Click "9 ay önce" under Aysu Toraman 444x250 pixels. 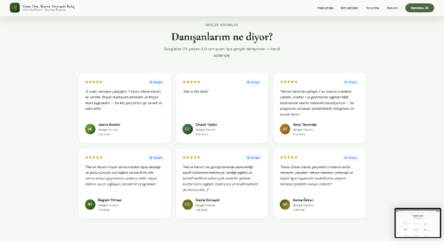(299, 135)
